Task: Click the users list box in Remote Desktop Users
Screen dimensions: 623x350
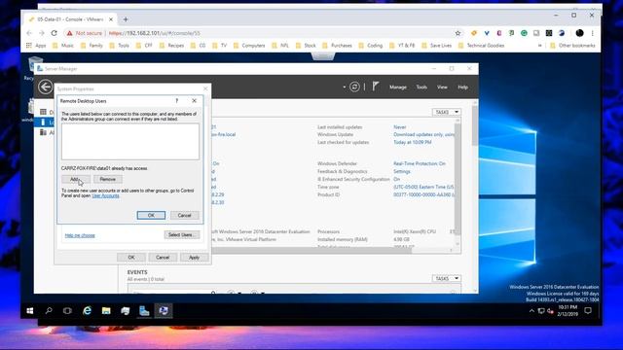Action: coord(130,142)
